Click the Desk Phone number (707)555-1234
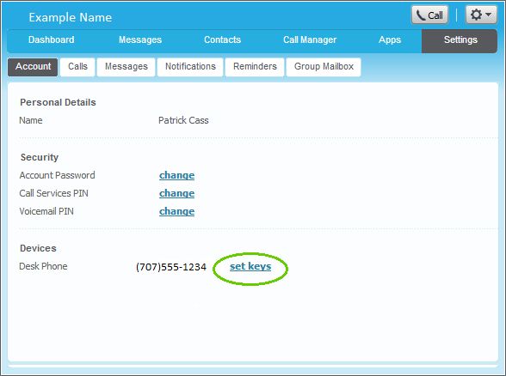The width and height of the screenshot is (506, 376). click(x=171, y=267)
